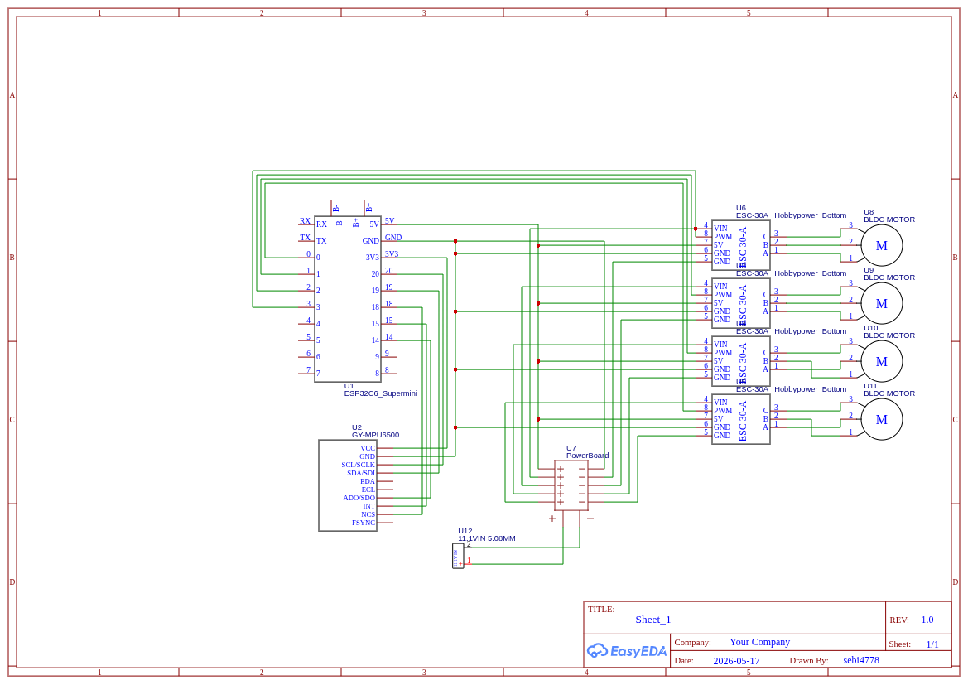The width and height of the screenshot is (968, 685).
Task: Select the U7 PowerBoard component body
Action: click(571, 485)
